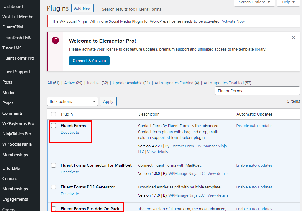View details of Fluent Forms plugin
Screen dimensions: 302x213
pyautogui.click(x=157, y=152)
